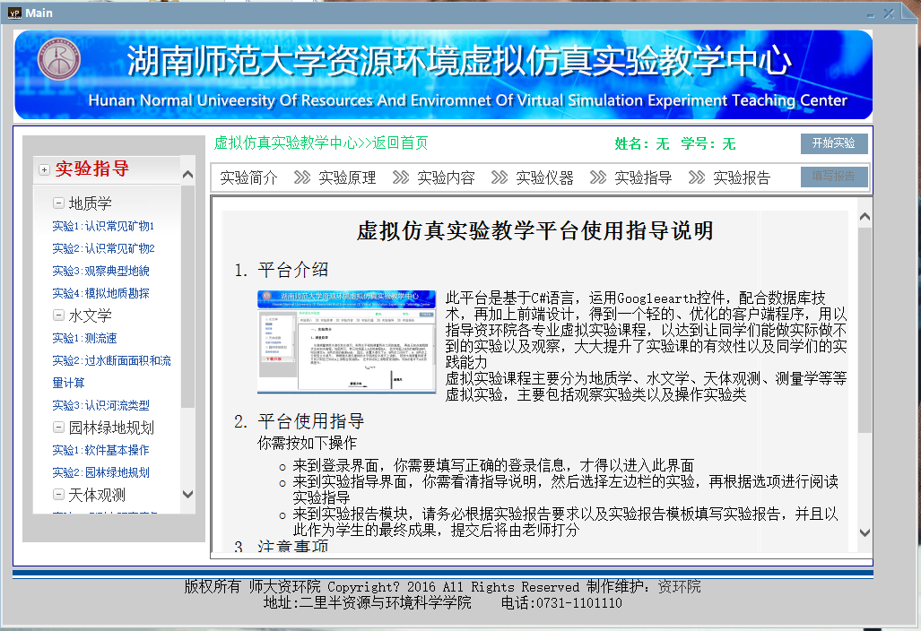Collapse the 水文学 tree node
Image resolution: width=921 pixels, height=631 pixels.
(x=58, y=315)
